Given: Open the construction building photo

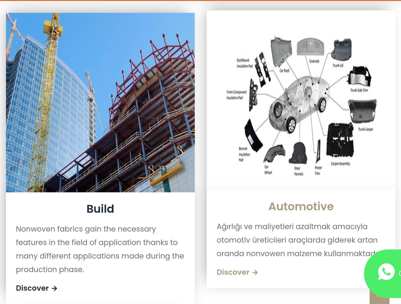Looking at the screenshot, I should [x=100, y=102].
